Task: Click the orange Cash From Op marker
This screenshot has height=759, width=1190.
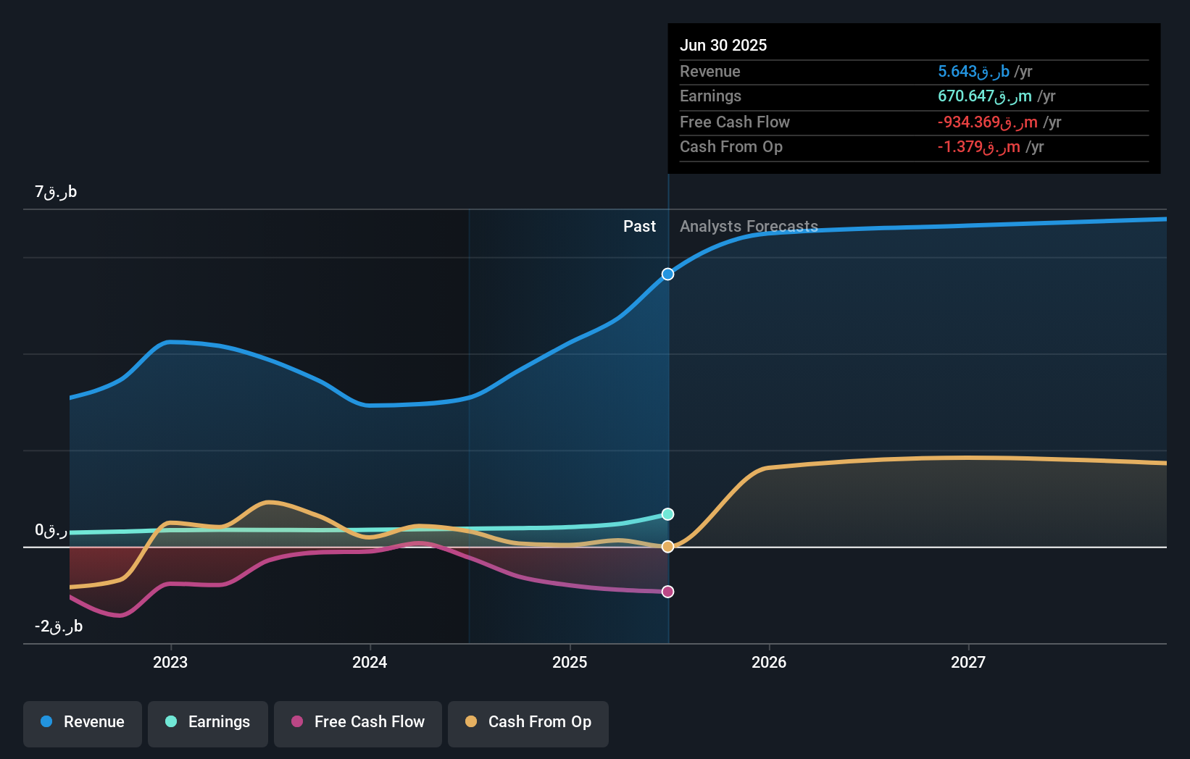Action: 667,546
